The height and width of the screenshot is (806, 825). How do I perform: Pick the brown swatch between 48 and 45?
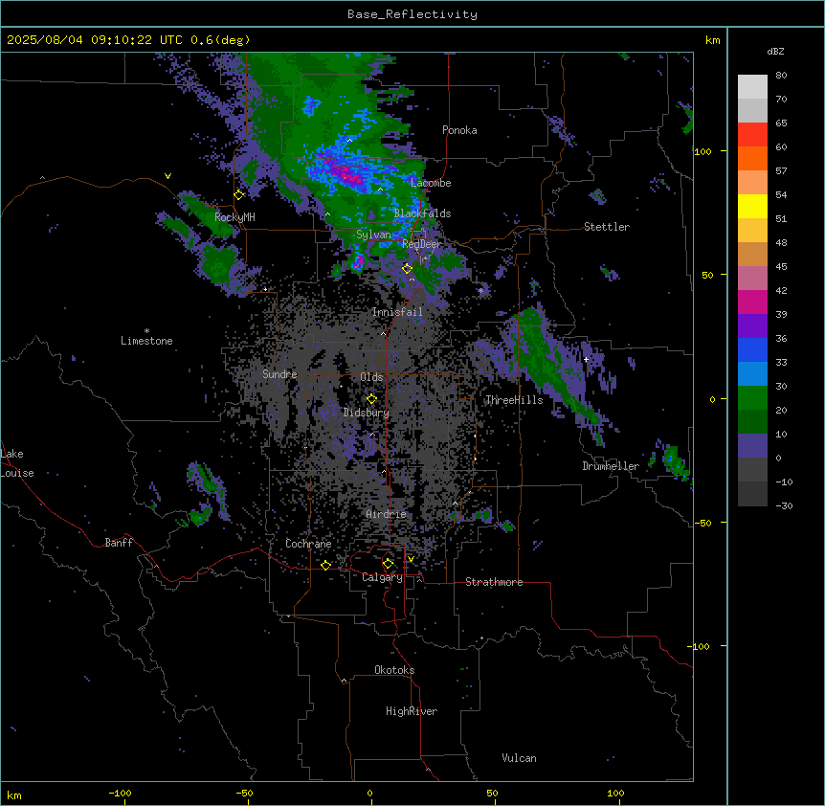click(x=752, y=254)
